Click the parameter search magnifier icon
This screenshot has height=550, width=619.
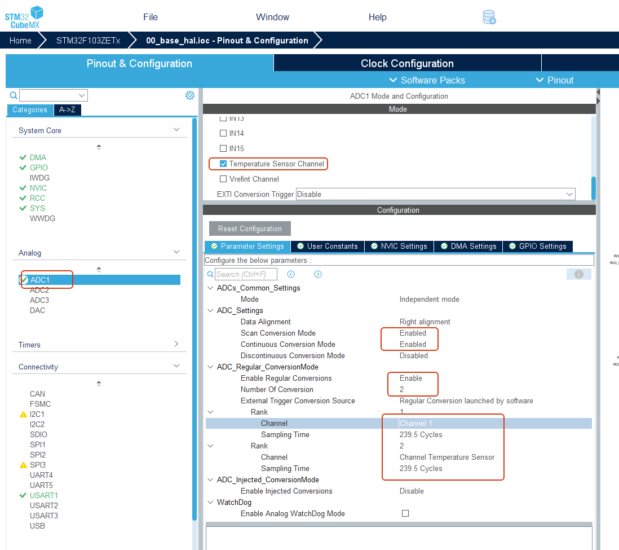click(210, 274)
